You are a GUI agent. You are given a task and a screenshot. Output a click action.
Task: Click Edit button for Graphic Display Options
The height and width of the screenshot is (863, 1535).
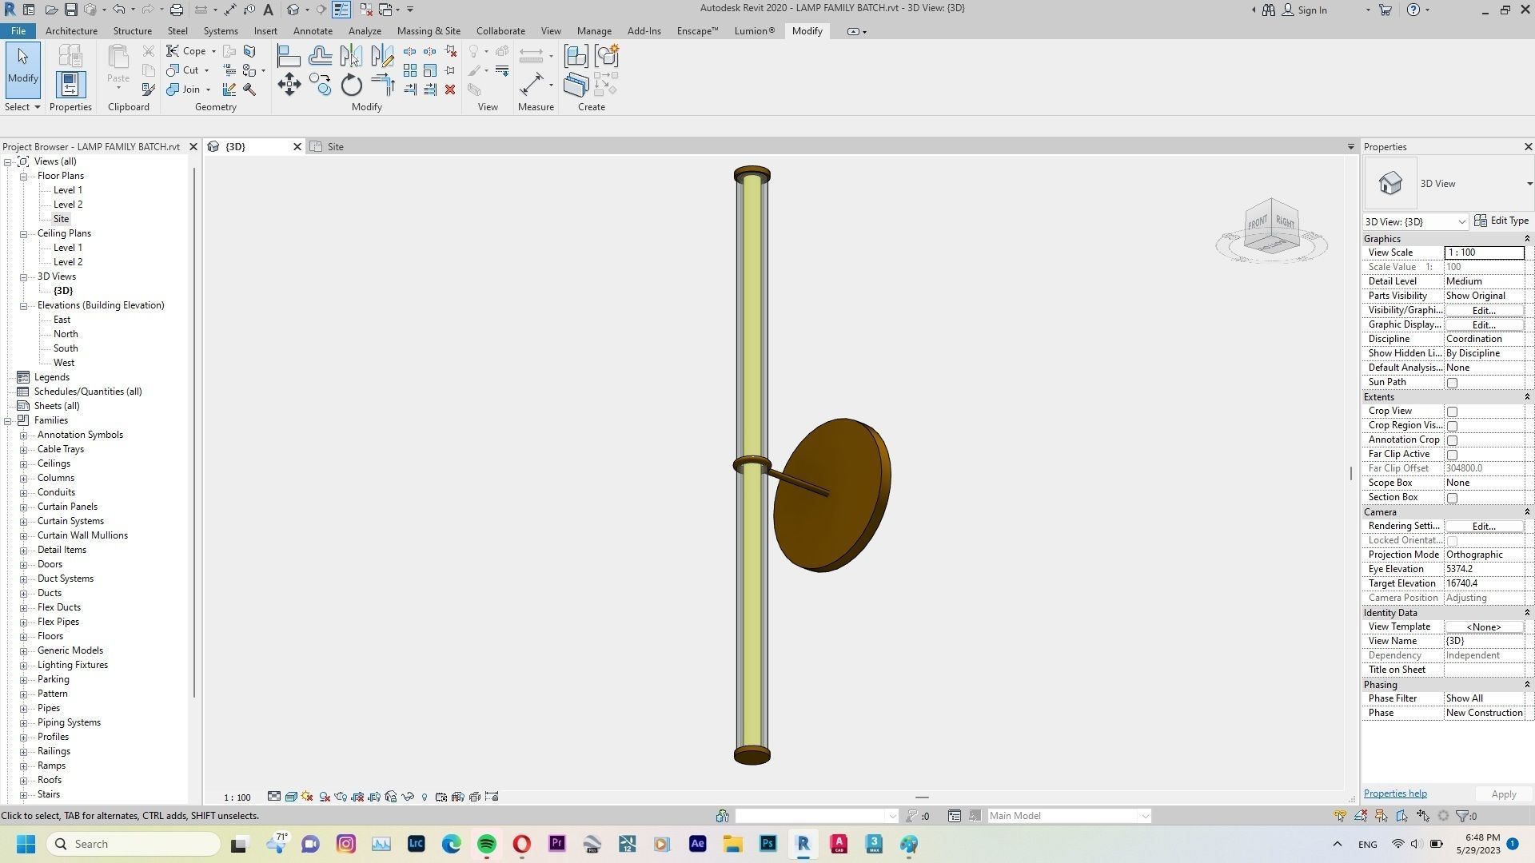pos(1484,325)
